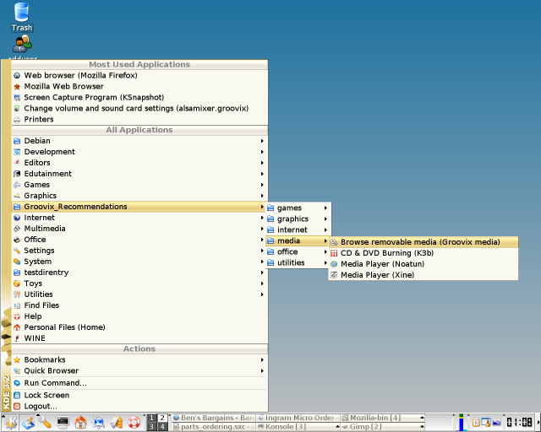
Task: Expand the Quick Browser submenu
Action: [x=139, y=370]
